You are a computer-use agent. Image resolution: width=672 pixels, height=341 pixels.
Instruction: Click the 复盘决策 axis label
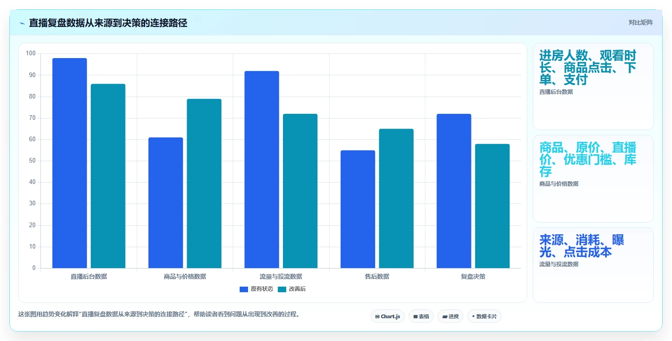473,276
